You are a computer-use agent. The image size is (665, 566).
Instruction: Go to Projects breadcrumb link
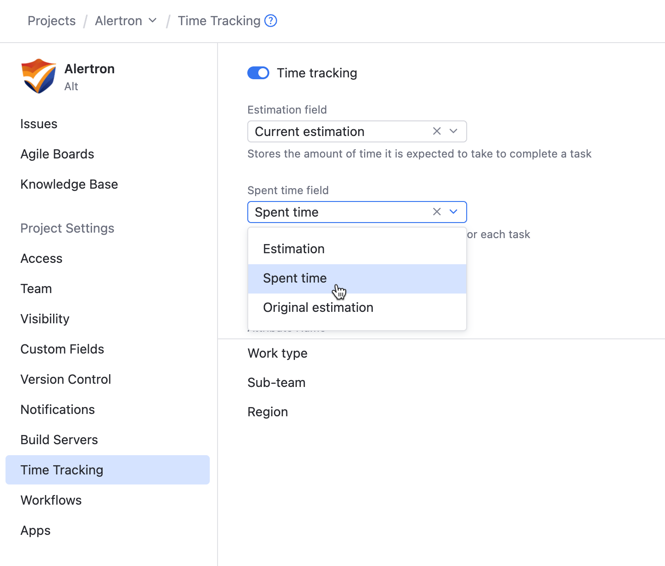click(x=51, y=21)
